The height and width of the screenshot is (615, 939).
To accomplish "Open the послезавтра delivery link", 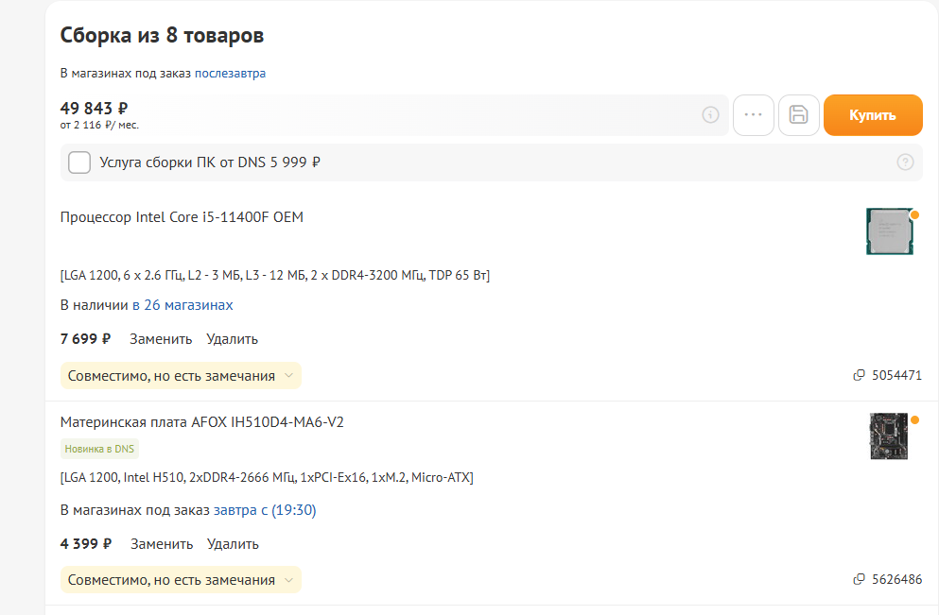I will tap(230, 74).
